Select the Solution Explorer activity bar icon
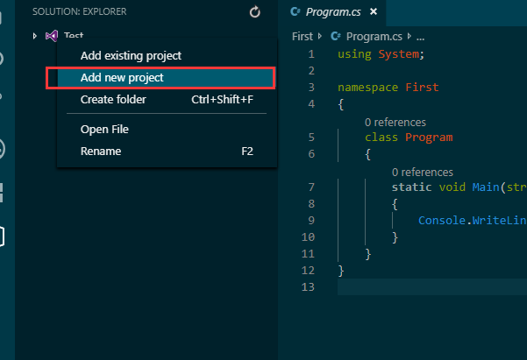 pyautogui.click(x=3, y=236)
